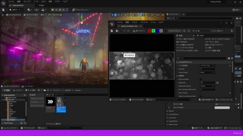Open the ヘルプ menu in texture editor
Image resolution: width=243 pixels, height=136 pixels.
(x=161, y=22)
